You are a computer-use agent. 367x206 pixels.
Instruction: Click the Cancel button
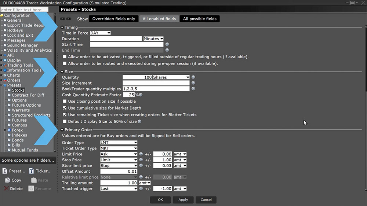(206, 200)
